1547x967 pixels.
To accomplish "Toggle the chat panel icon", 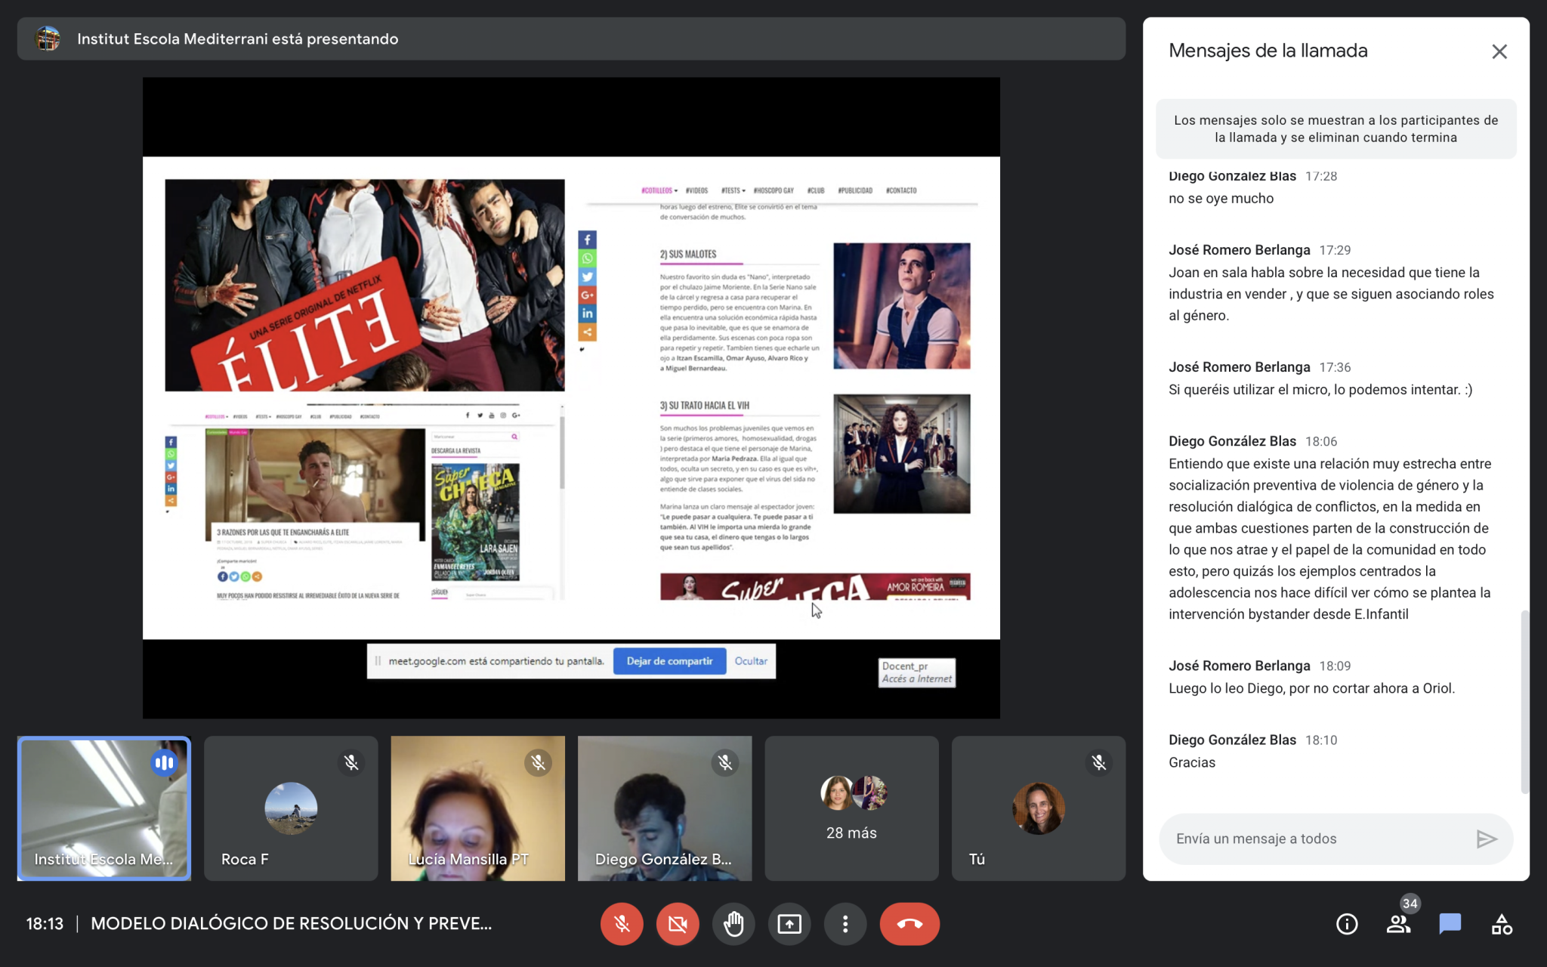I will click(x=1450, y=924).
